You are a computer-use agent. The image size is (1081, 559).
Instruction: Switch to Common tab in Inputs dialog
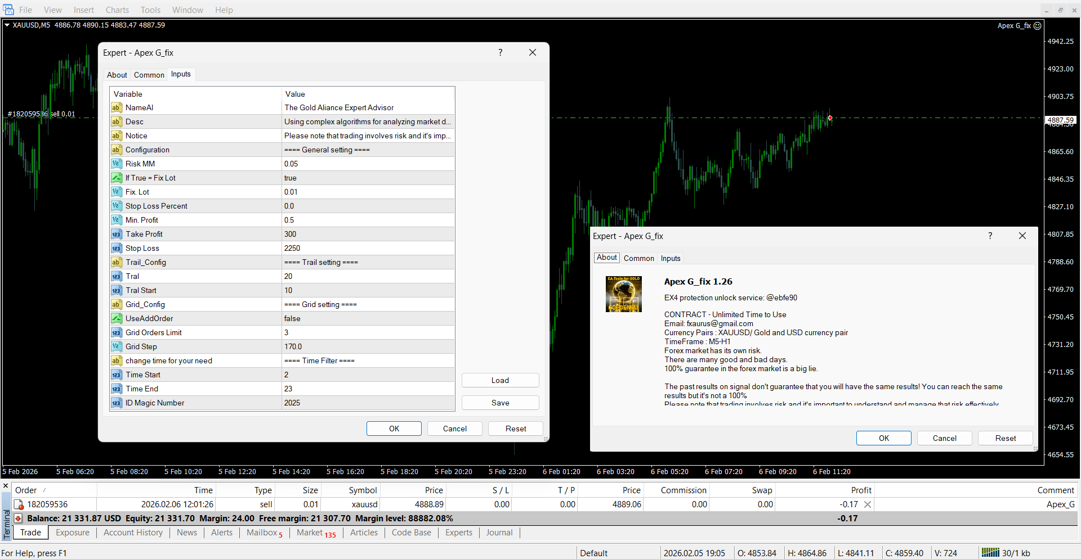click(x=149, y=75)
